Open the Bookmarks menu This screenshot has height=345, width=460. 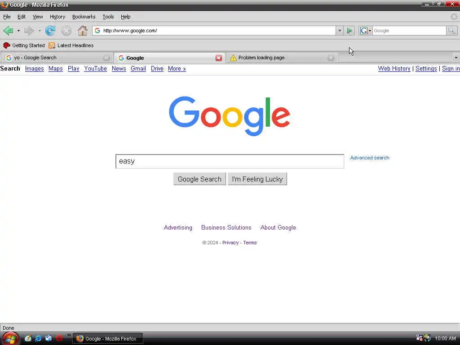[x=84, y=17]
